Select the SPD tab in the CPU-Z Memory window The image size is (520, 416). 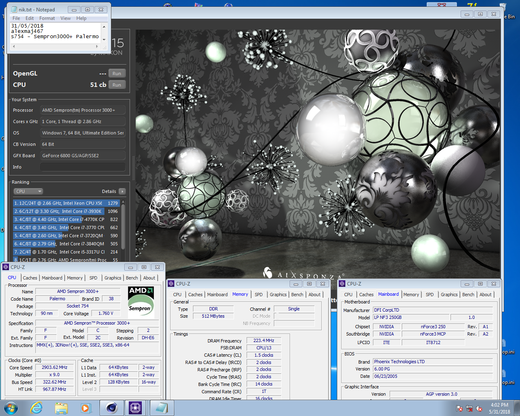click(x=259, y=295)
